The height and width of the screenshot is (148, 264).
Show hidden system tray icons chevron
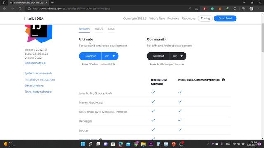(x=208, y=144)
